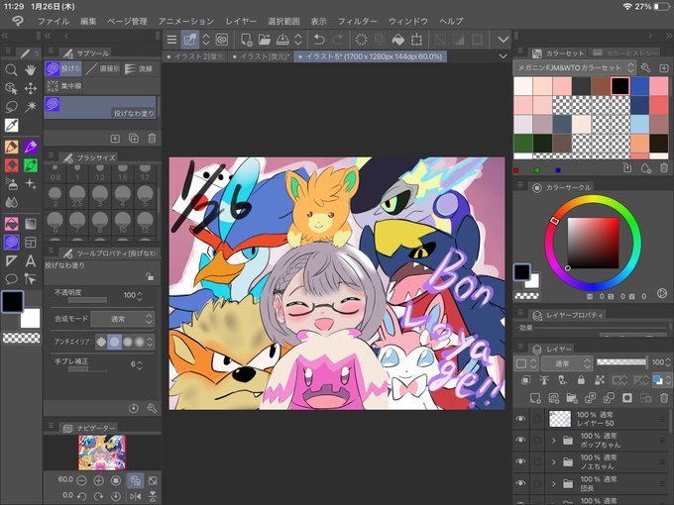Flip canvas horizontally in Navigator
The height and width of the screenshot is (505, 674).
click(135, 496)
